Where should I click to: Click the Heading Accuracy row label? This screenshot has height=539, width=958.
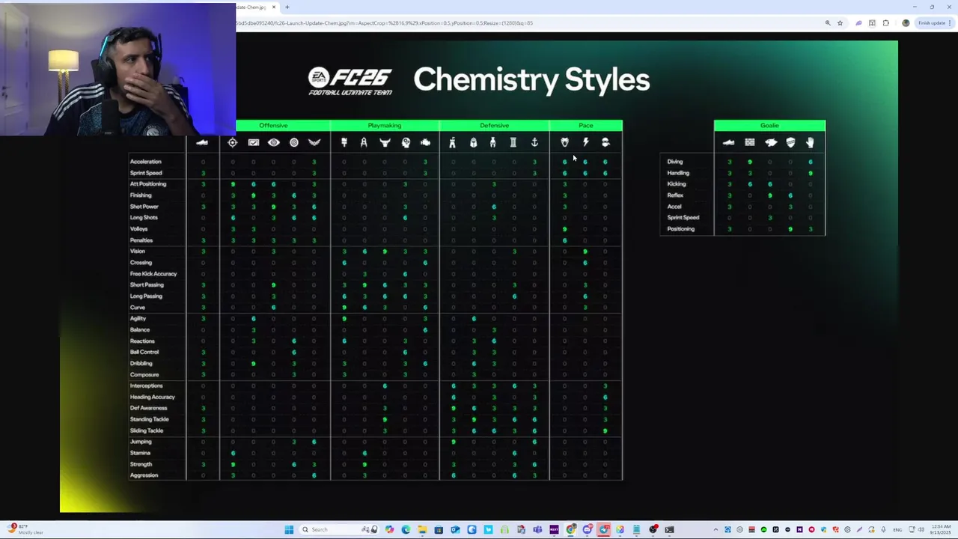[152, 397]
